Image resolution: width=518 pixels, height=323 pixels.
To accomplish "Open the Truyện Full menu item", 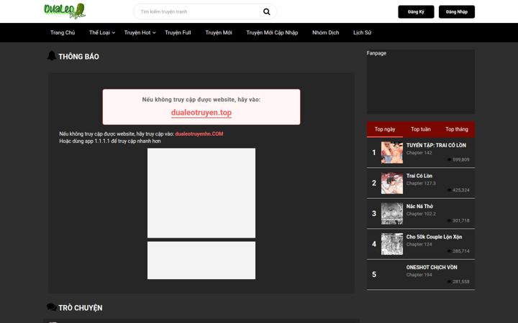I will pyautogui.click(x=178, y=32).
